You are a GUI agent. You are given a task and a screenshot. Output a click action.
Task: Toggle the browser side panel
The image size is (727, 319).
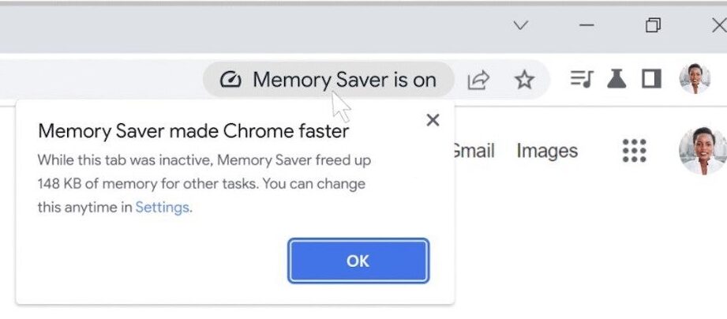(x=651, y=79)
